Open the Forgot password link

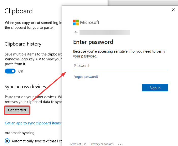pyautogui.click(x=86, y=77)
